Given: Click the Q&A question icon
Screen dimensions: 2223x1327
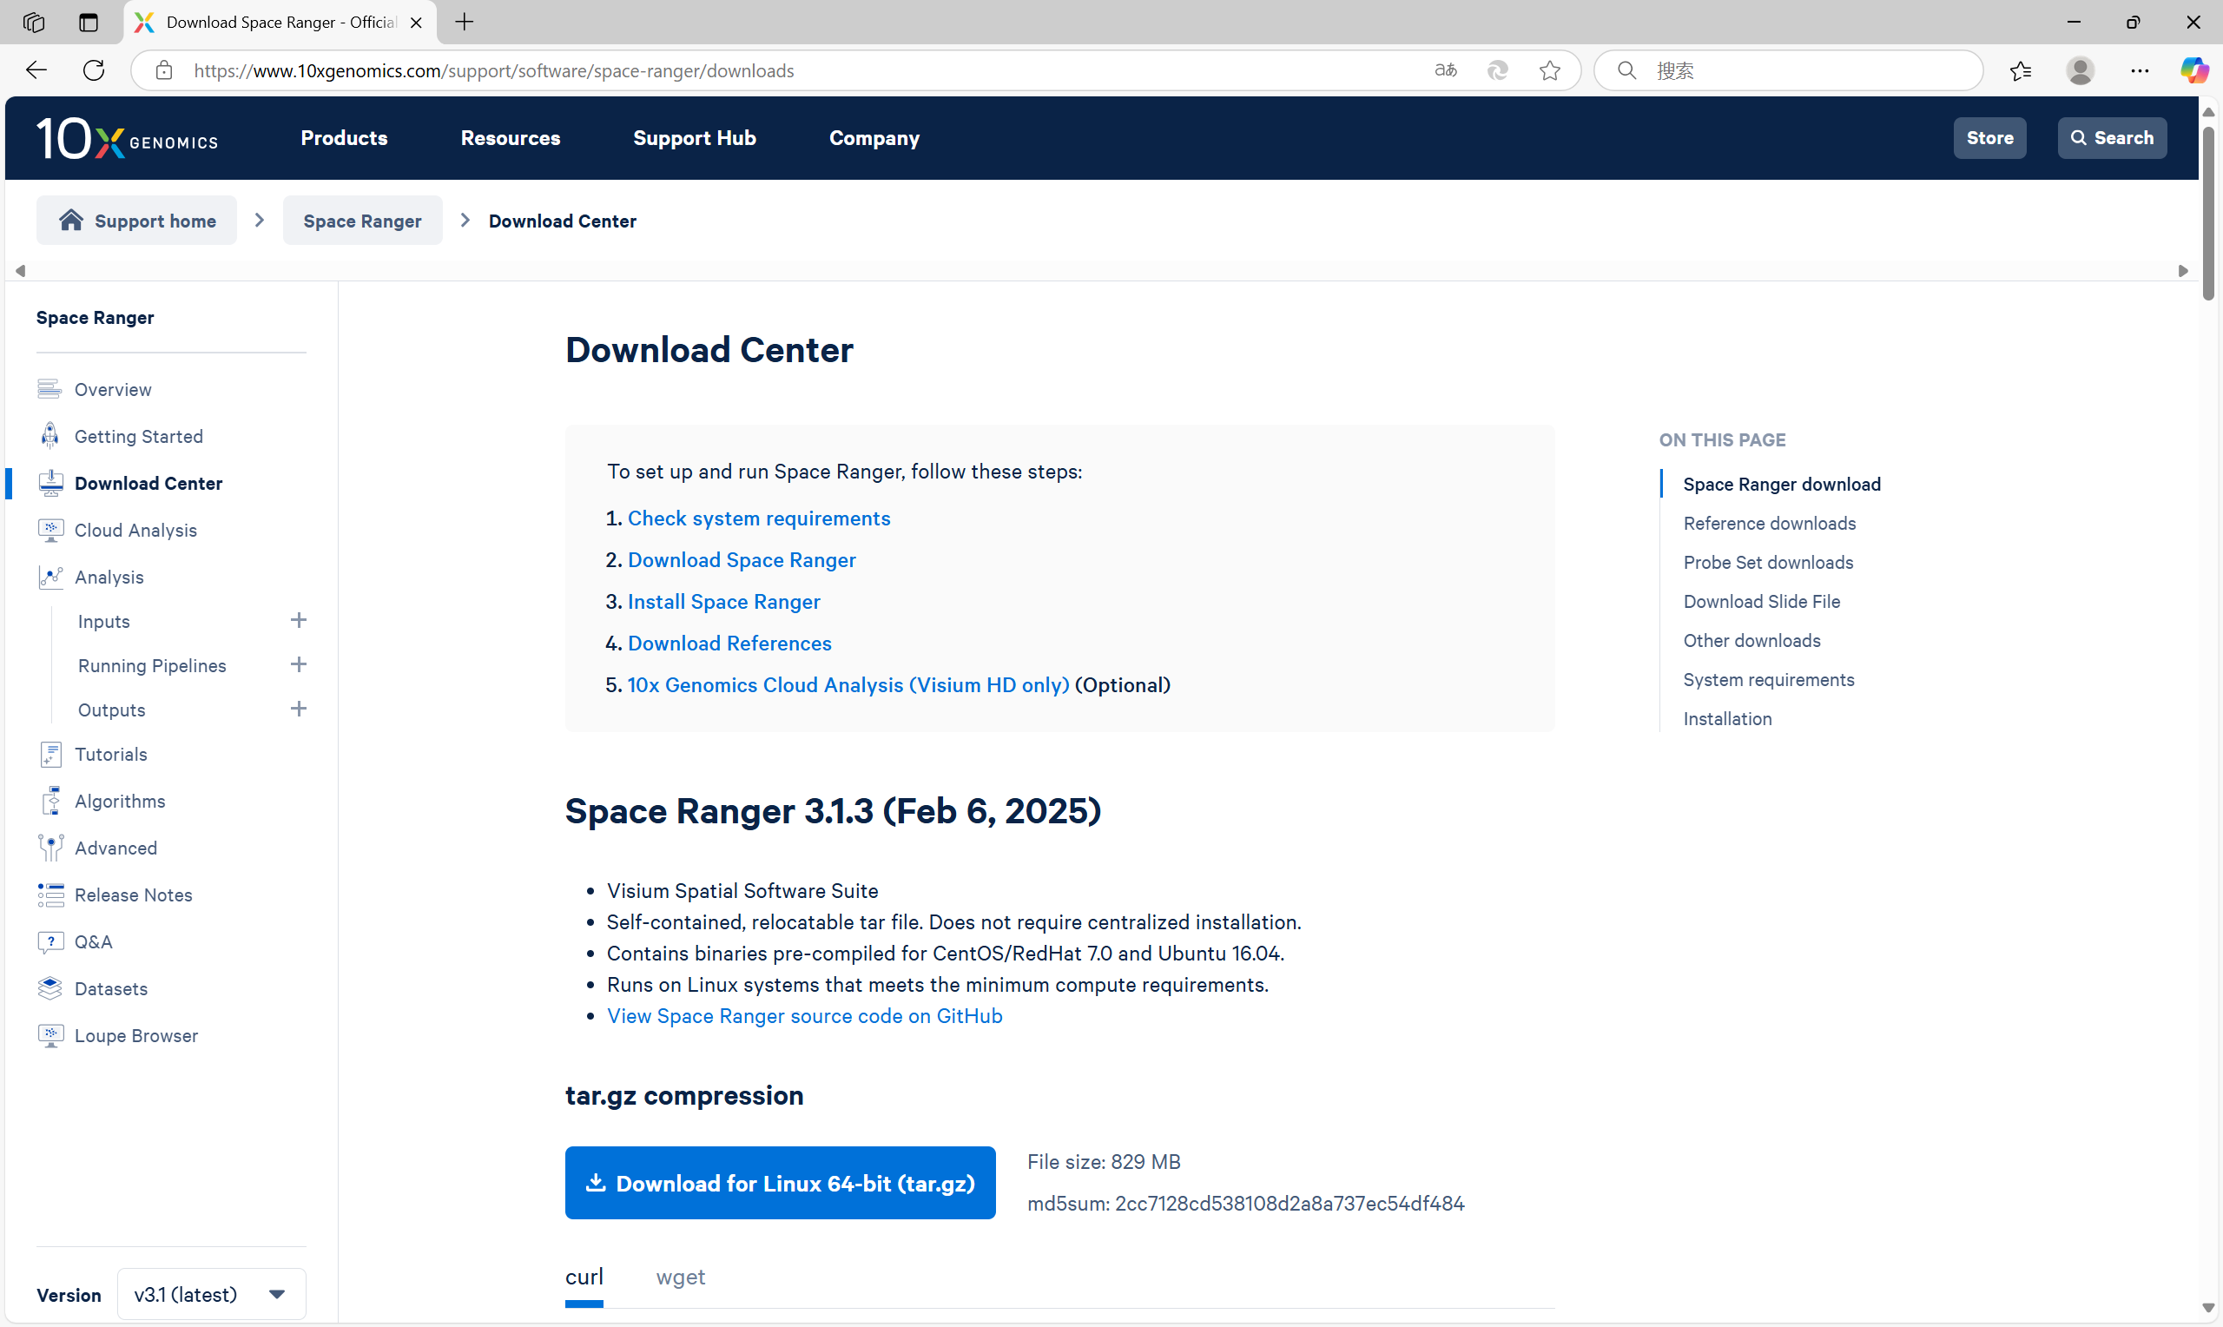Looking at the screenshot, I should [50, 941].
